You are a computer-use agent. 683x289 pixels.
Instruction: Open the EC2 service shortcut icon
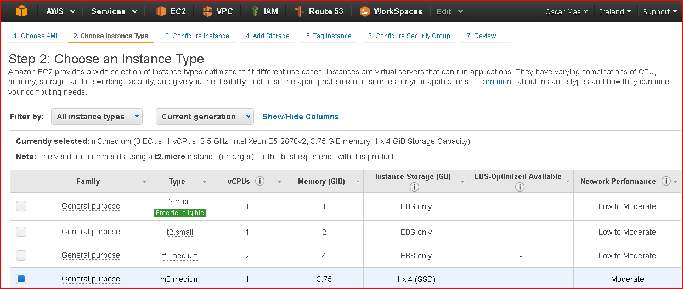[x=161, y=11]
